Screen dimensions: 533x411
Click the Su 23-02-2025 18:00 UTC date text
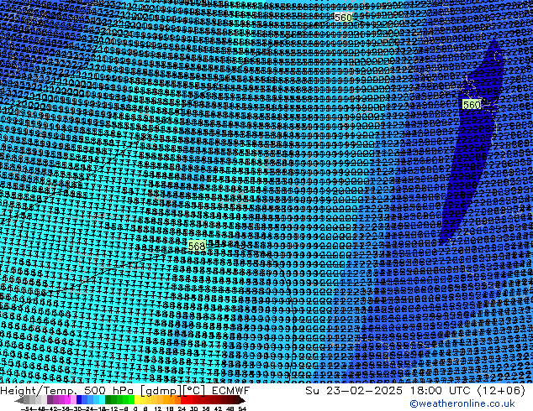coord(388,391)
